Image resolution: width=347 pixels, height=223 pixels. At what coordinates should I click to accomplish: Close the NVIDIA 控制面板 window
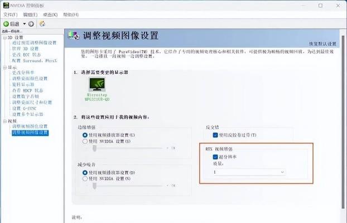[x=338, y=6]
